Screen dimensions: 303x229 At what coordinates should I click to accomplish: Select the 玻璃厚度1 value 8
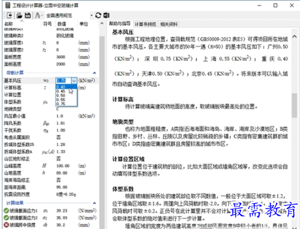click(57, 43)
